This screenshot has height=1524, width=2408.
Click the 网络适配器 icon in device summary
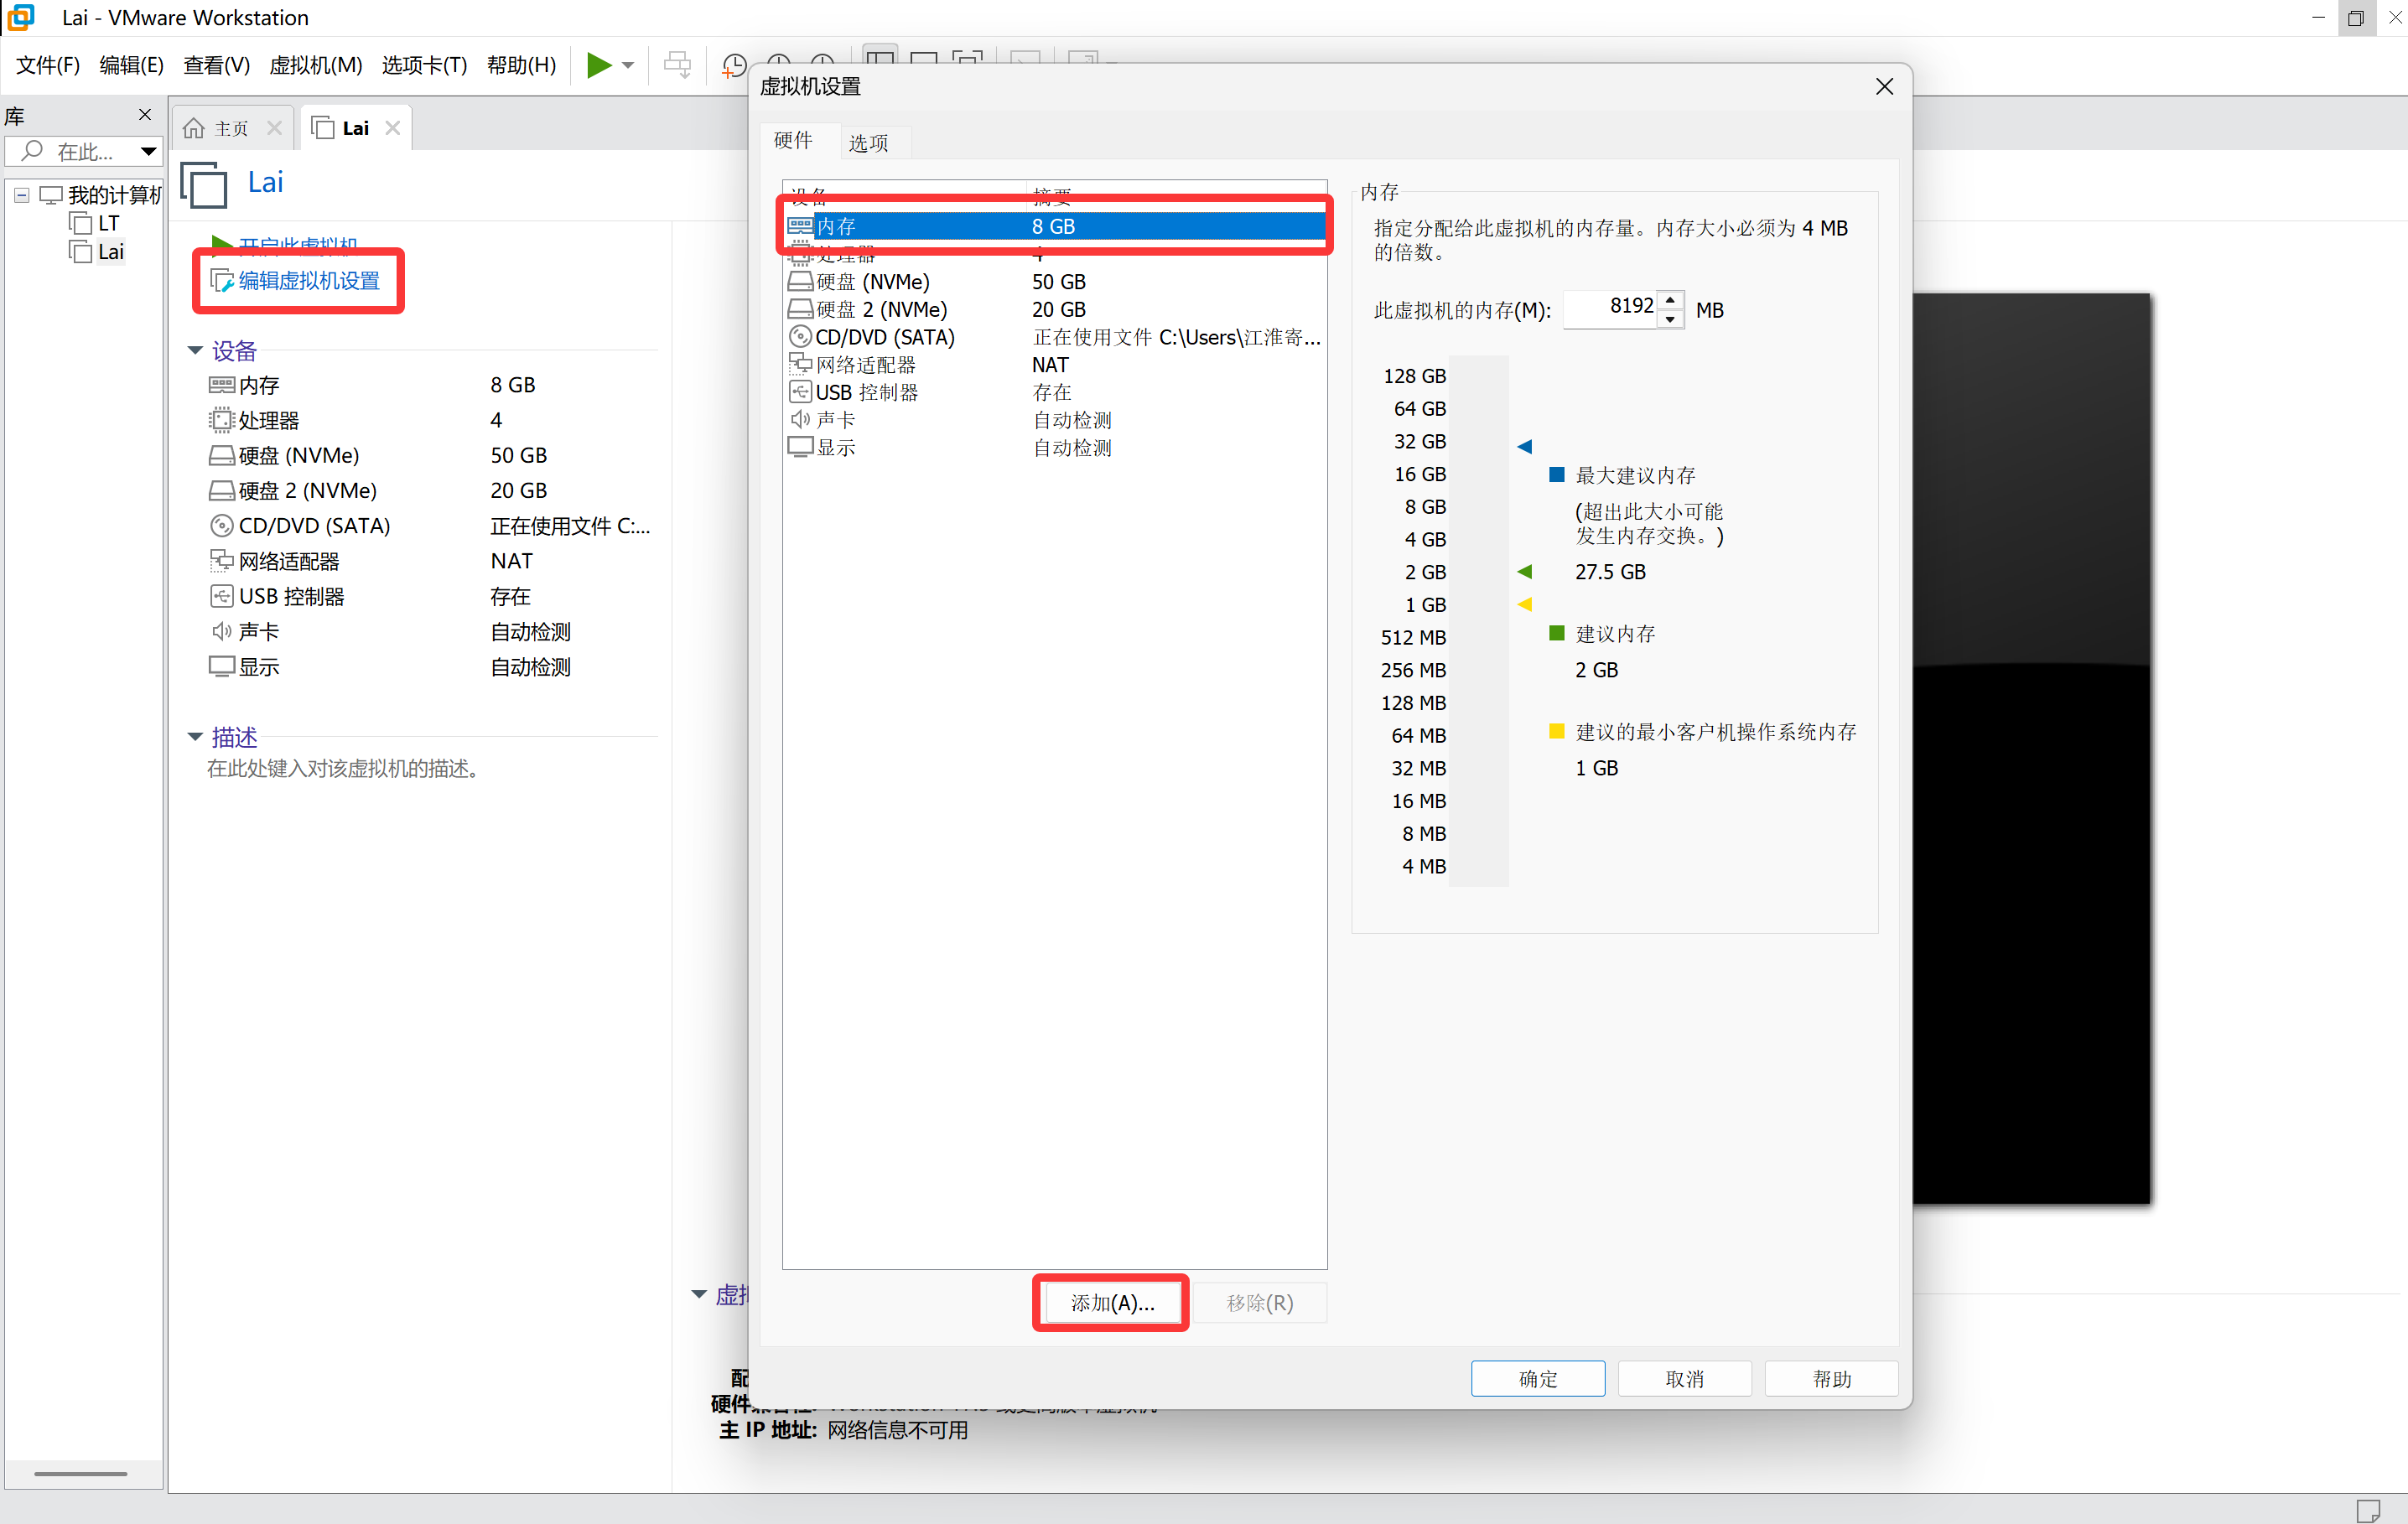click(221, 561)
